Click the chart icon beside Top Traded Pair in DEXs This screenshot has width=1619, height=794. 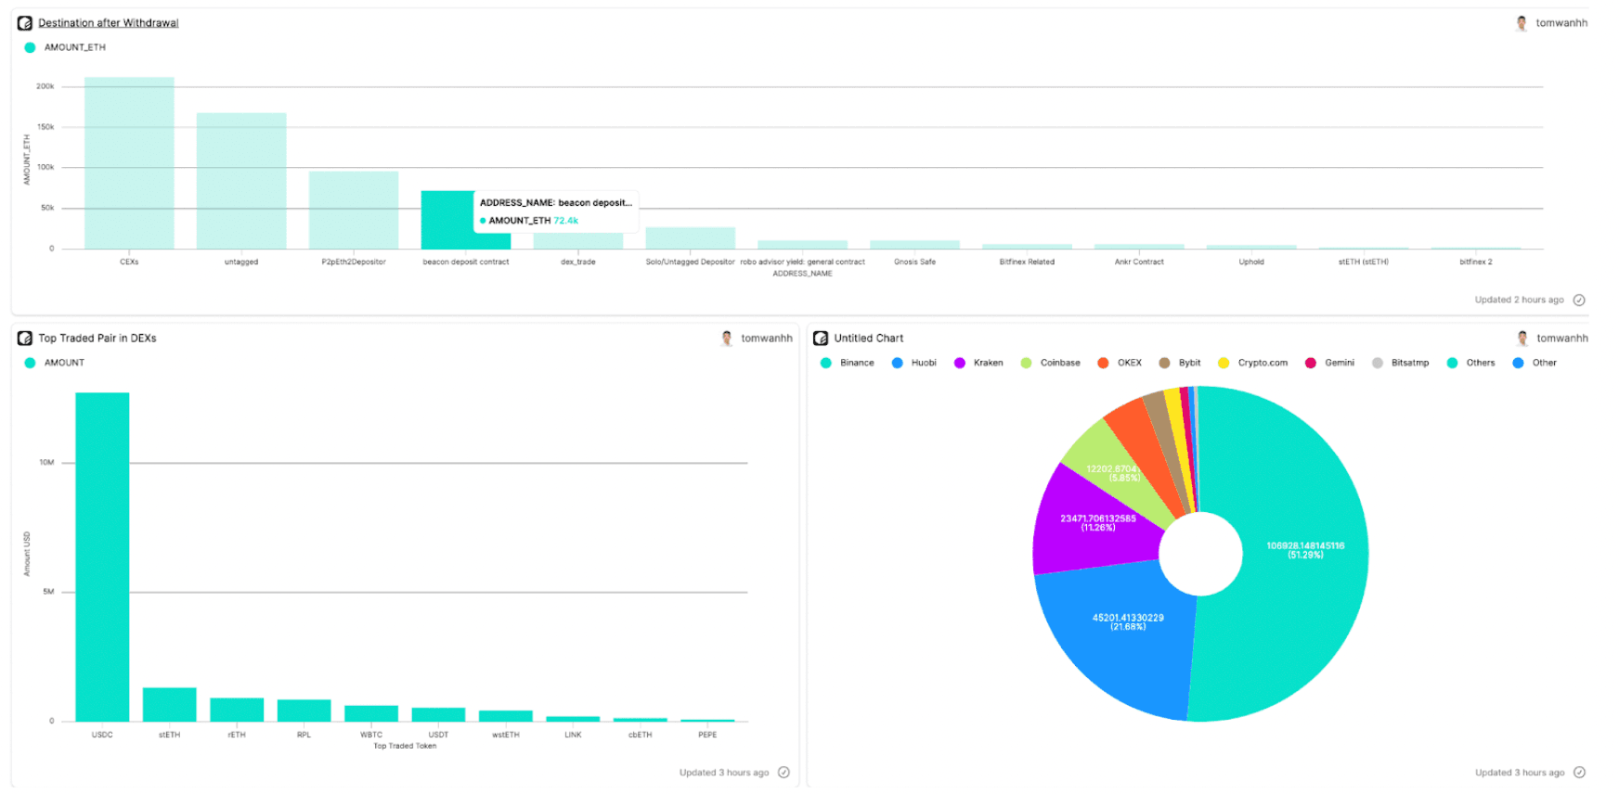pyautogui.click(x=25, y=339)
